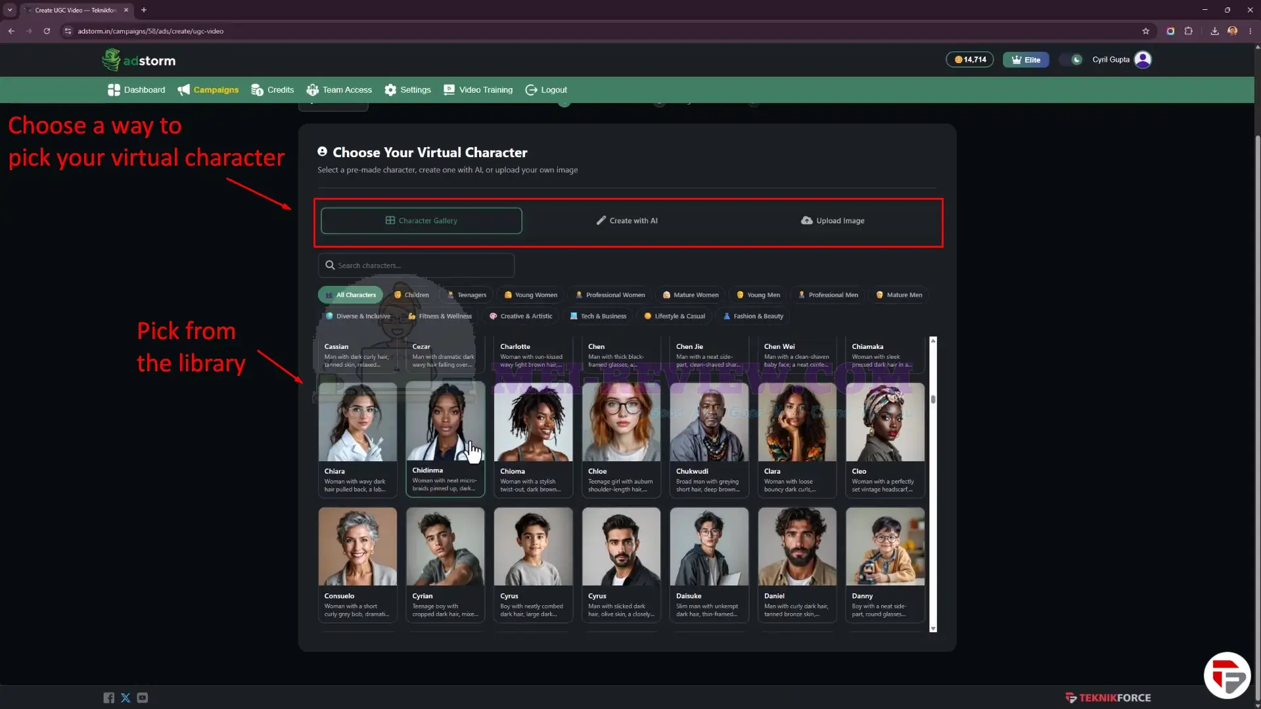Image resolution: width=1261 pixels, height=709 pixels.
Task: Filter by Fashion & Beauty category
Action: pos(753,316)
